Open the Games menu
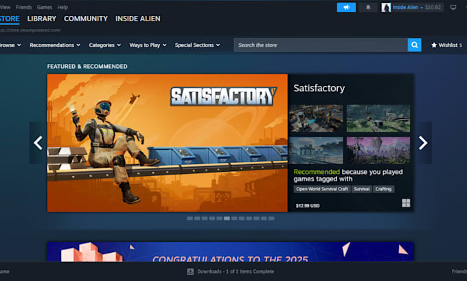Screen dimensions: 467x281 [45, 7]
